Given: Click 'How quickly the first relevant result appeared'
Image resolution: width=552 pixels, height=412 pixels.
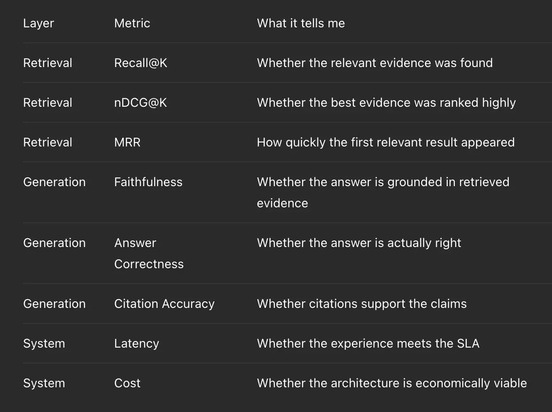Looking at the screenshot, I should 386,142.
